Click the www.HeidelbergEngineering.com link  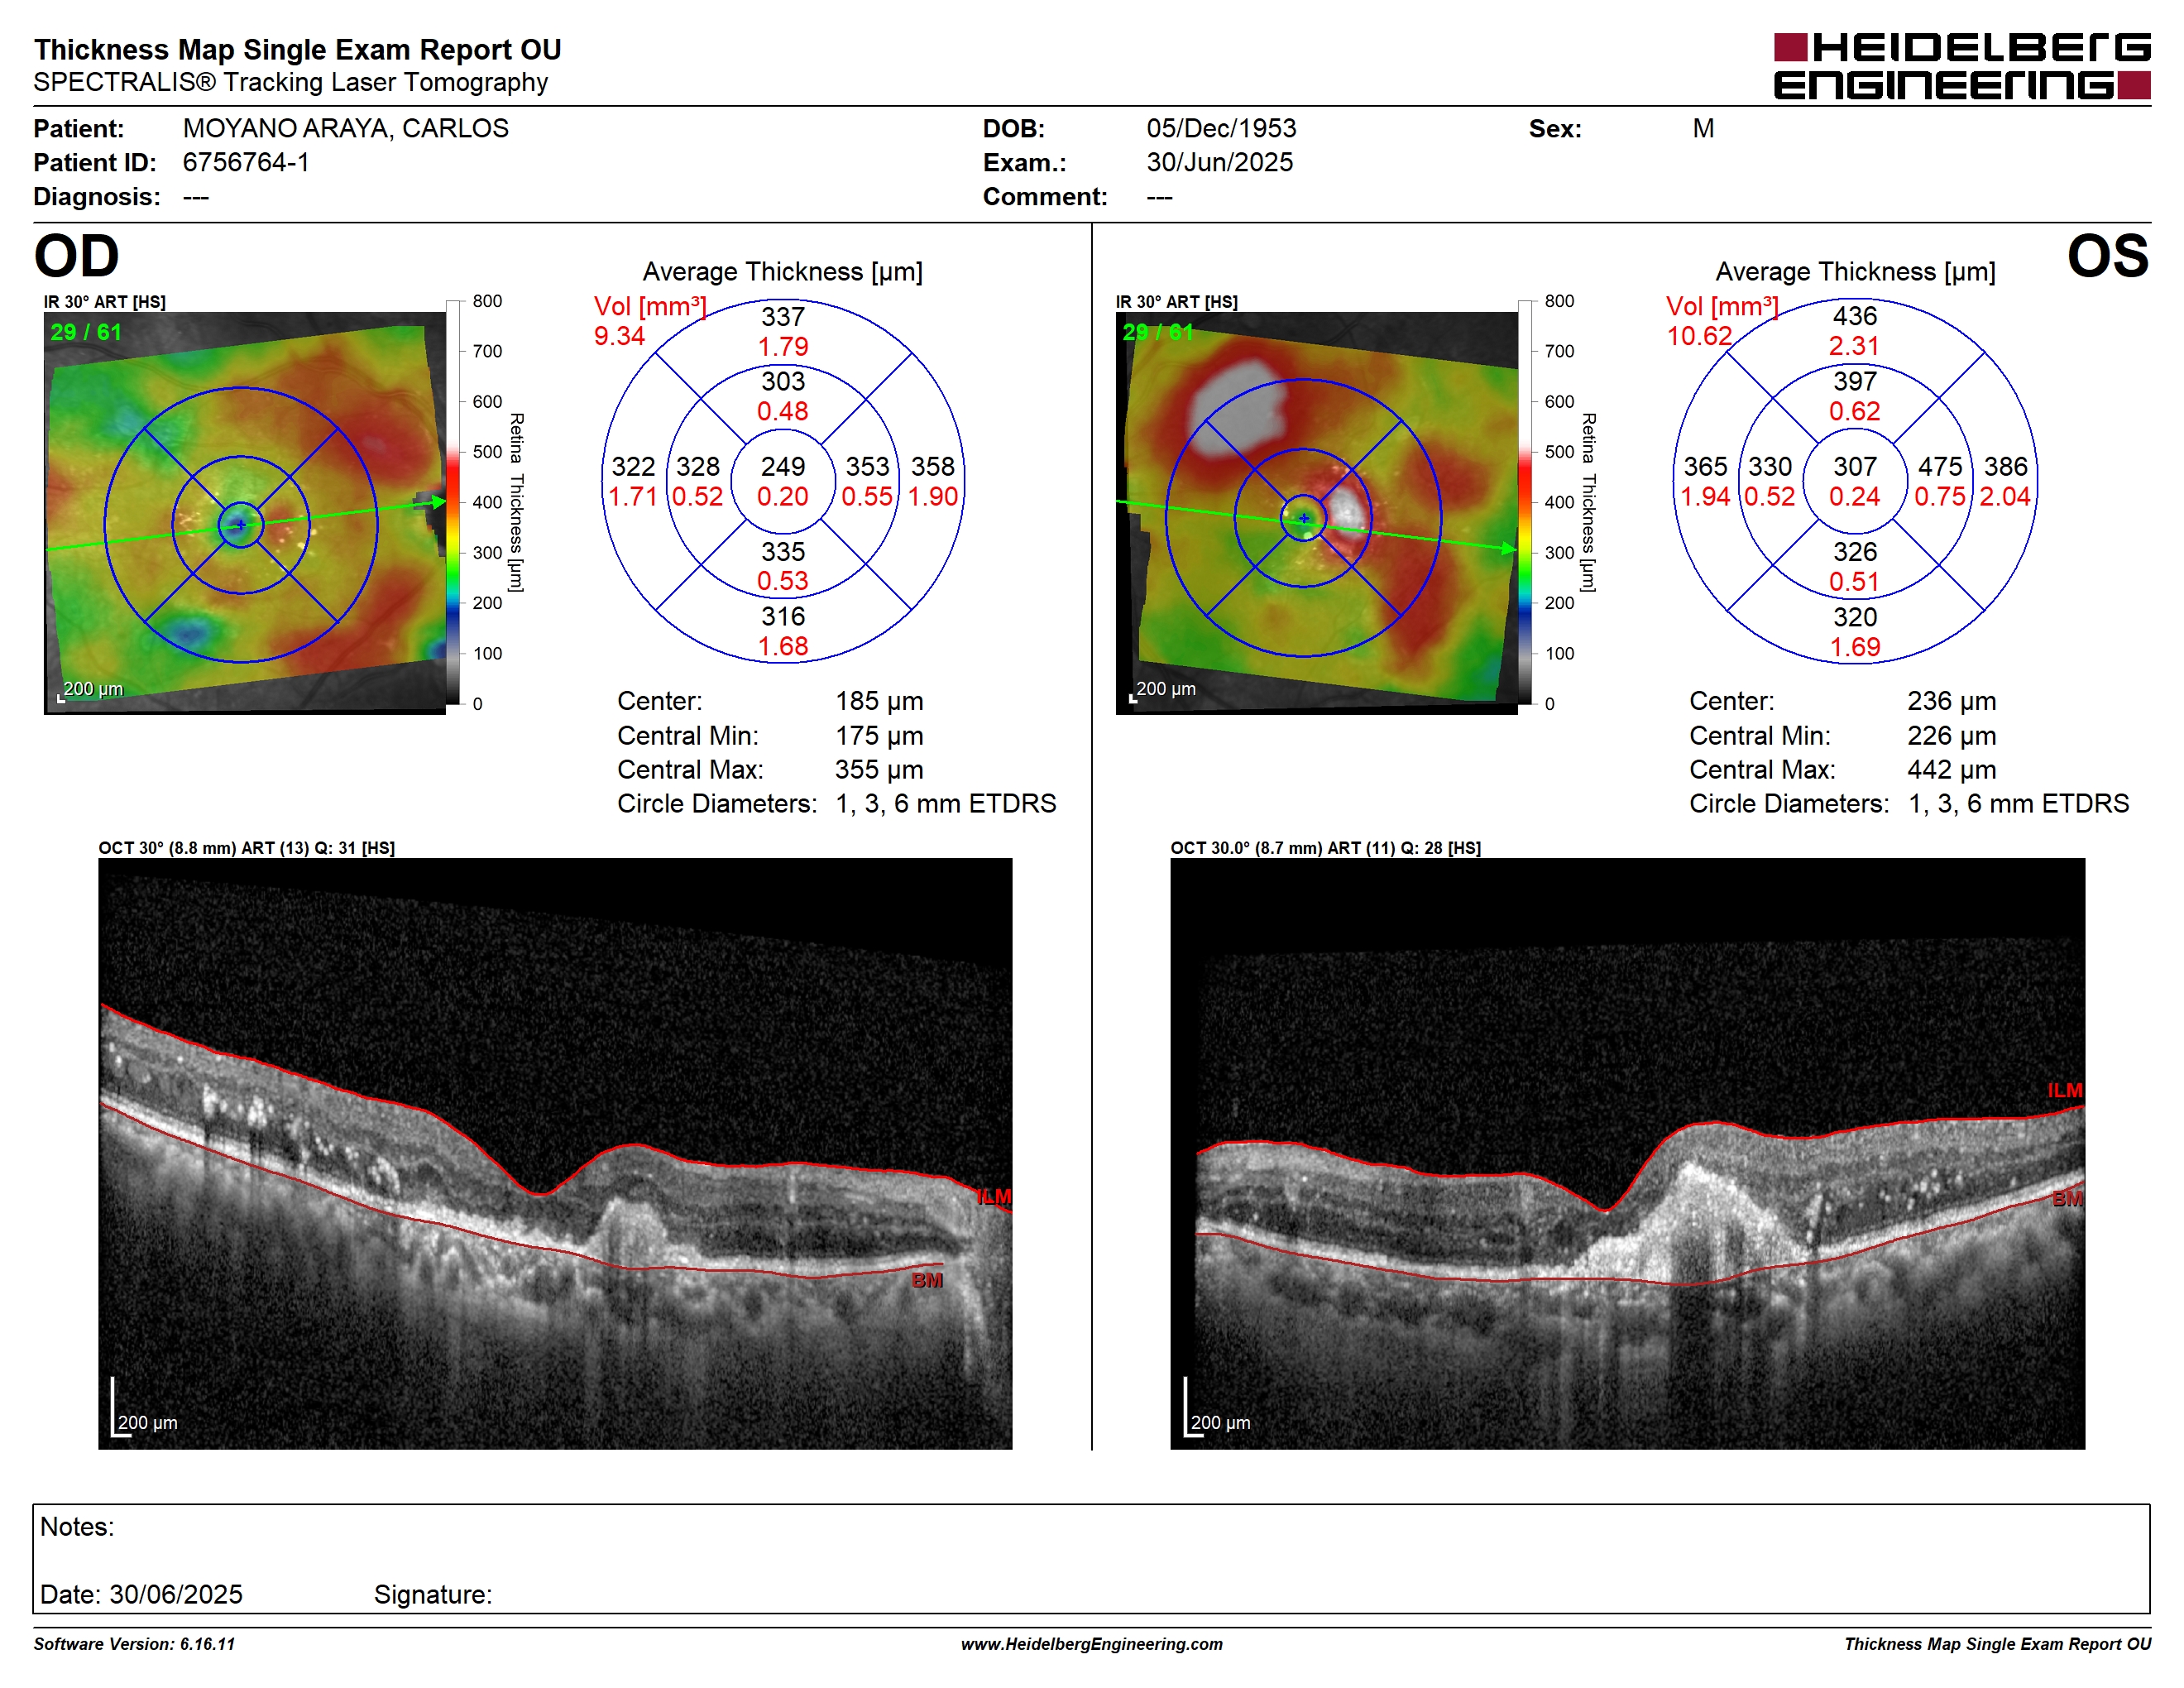[1091, 1644]
